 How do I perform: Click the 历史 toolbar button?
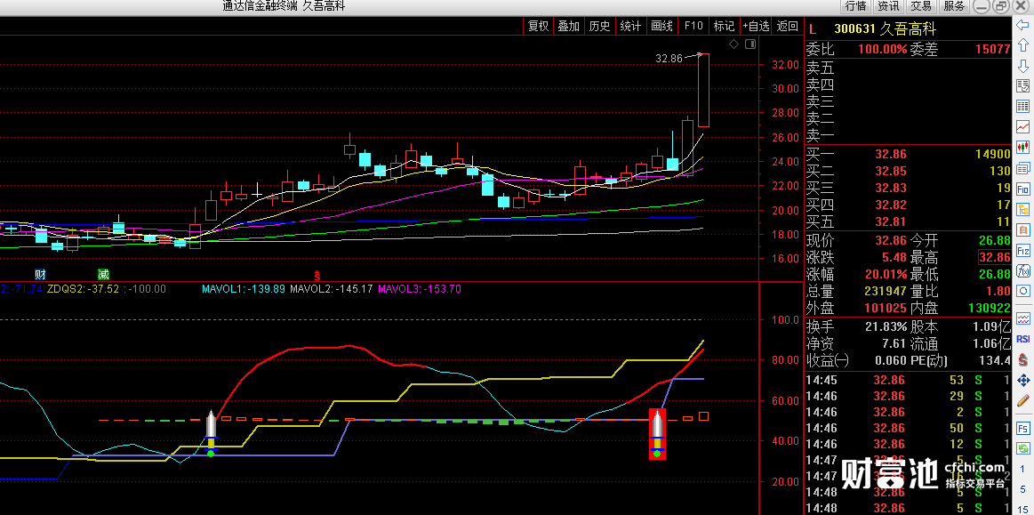point(600,26)
